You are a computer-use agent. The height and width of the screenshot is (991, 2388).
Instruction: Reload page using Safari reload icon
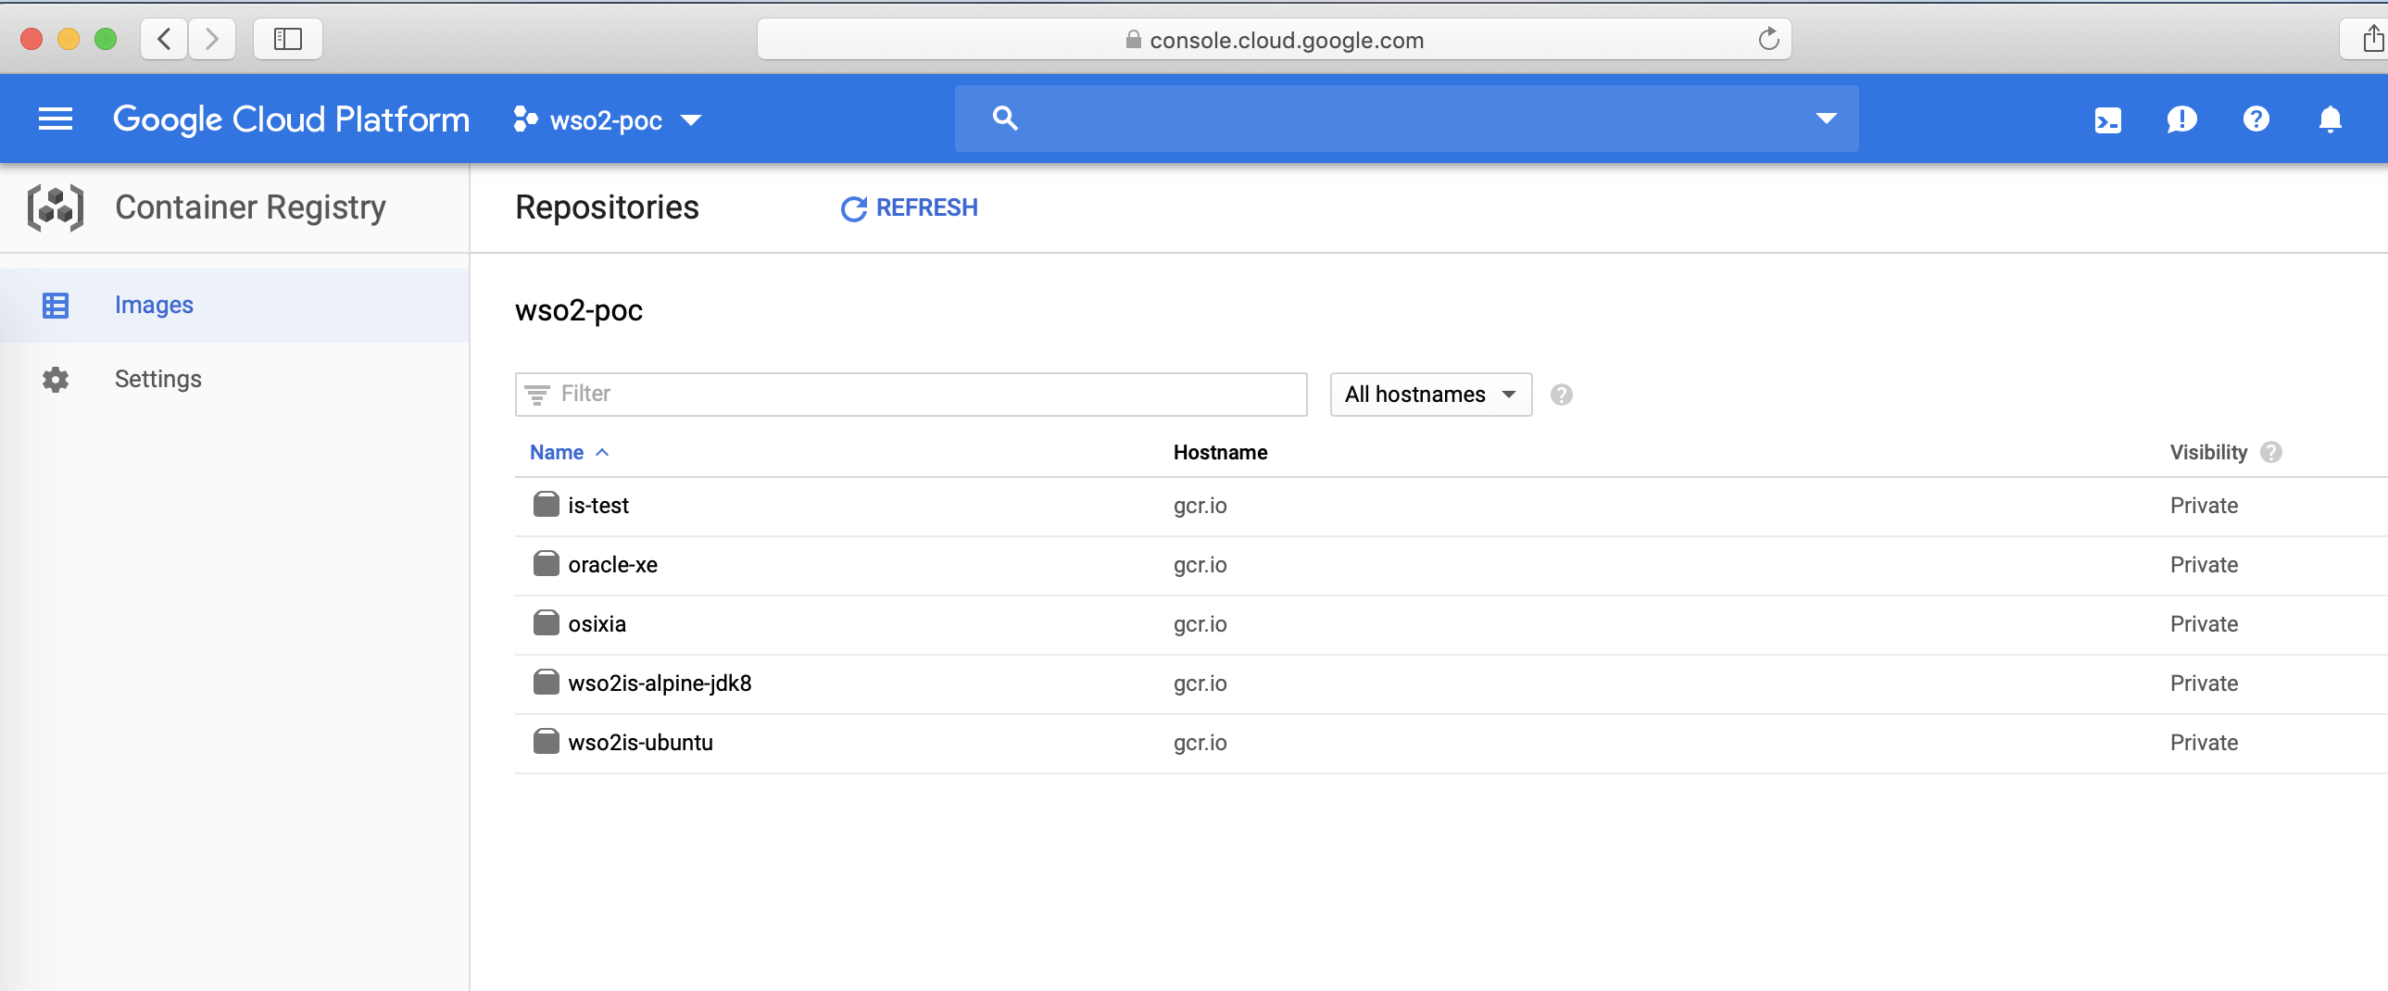pyautogui.click(x=1768, y=40)
